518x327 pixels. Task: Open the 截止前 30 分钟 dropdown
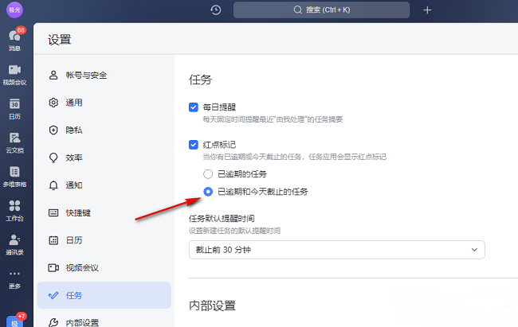(x=336, y=250)
